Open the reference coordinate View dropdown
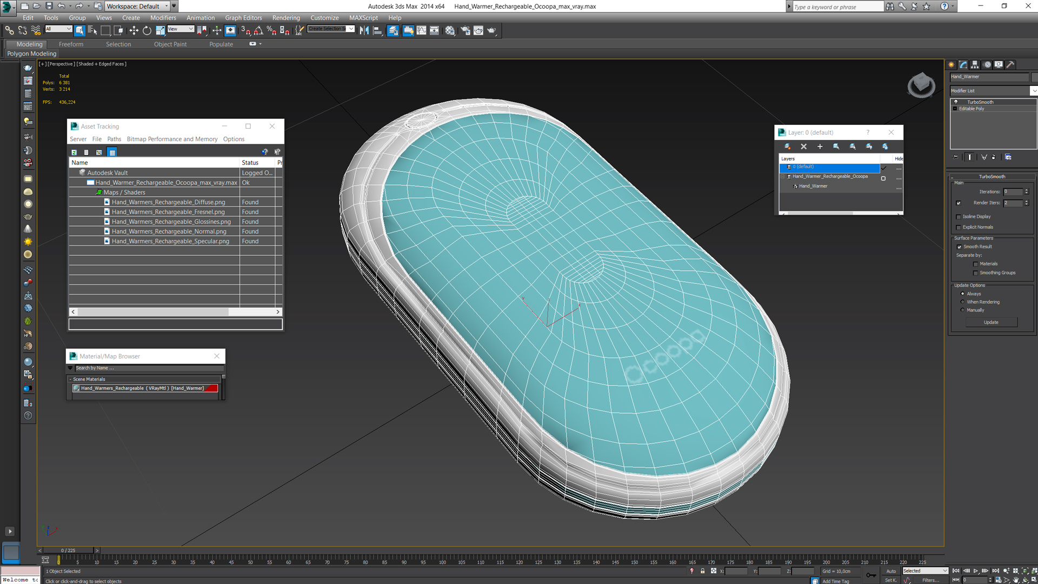This screenshot has height=584, width=1038. tap(181, 29)
